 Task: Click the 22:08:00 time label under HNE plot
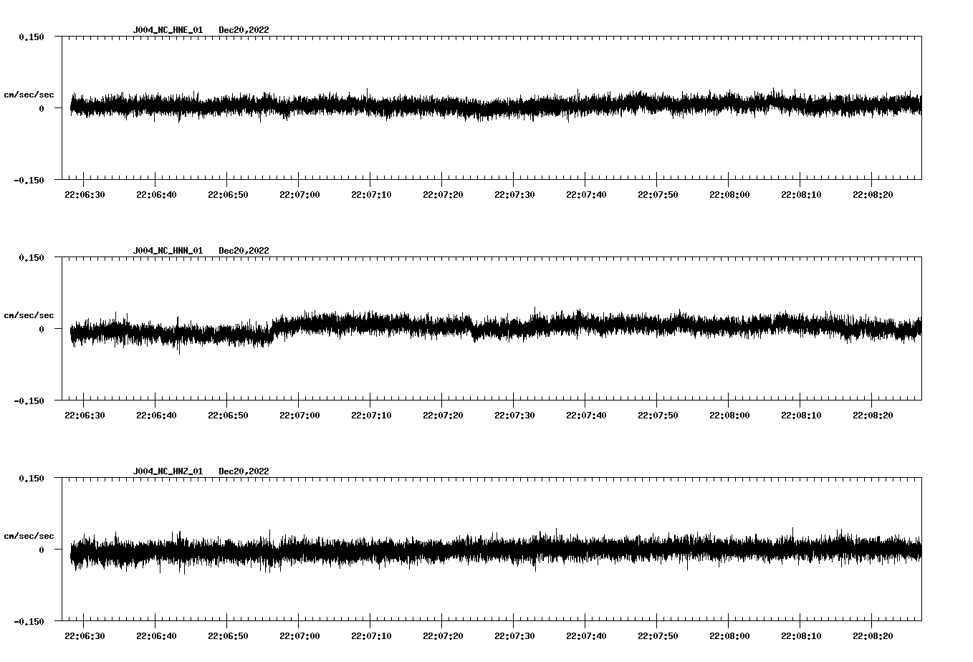pos(729,195)
